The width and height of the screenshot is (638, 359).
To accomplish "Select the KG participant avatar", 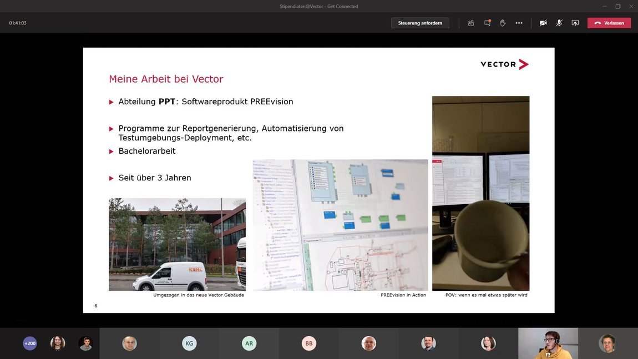I will [189, 343].
